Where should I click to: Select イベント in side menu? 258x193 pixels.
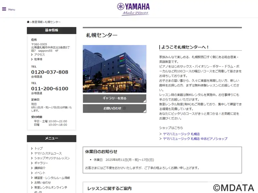[40, 173]
